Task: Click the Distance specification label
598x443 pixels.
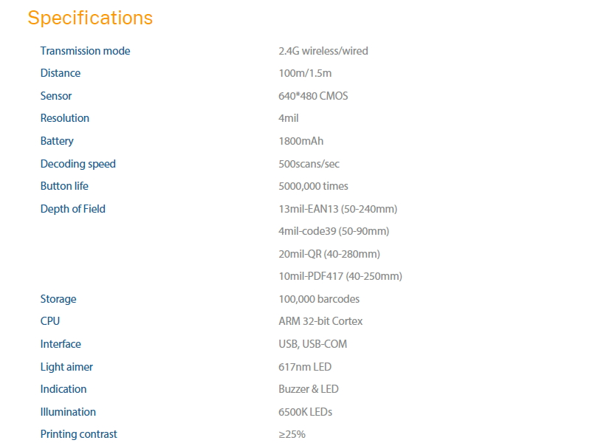Action: click(x=61, y=73)
